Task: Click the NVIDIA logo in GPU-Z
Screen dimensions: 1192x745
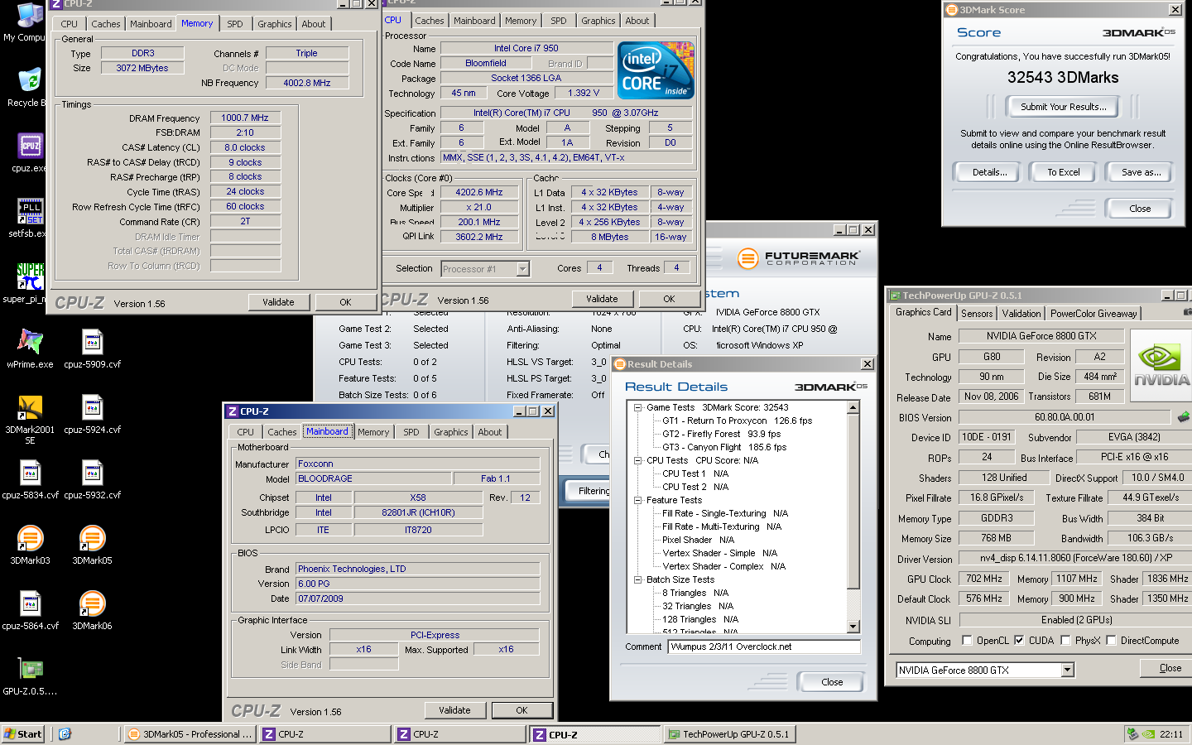Action: click(x=1161, y=366)
